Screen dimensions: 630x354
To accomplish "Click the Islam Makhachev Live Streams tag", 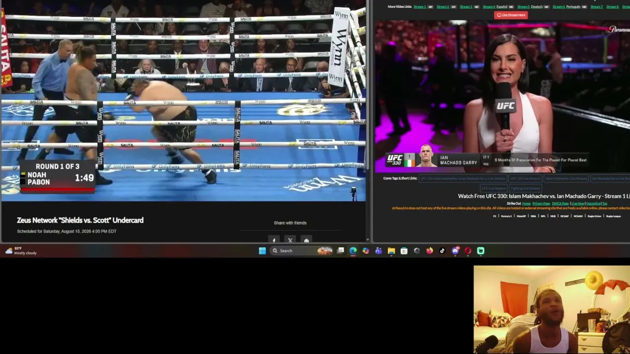I will click(566, 178).
